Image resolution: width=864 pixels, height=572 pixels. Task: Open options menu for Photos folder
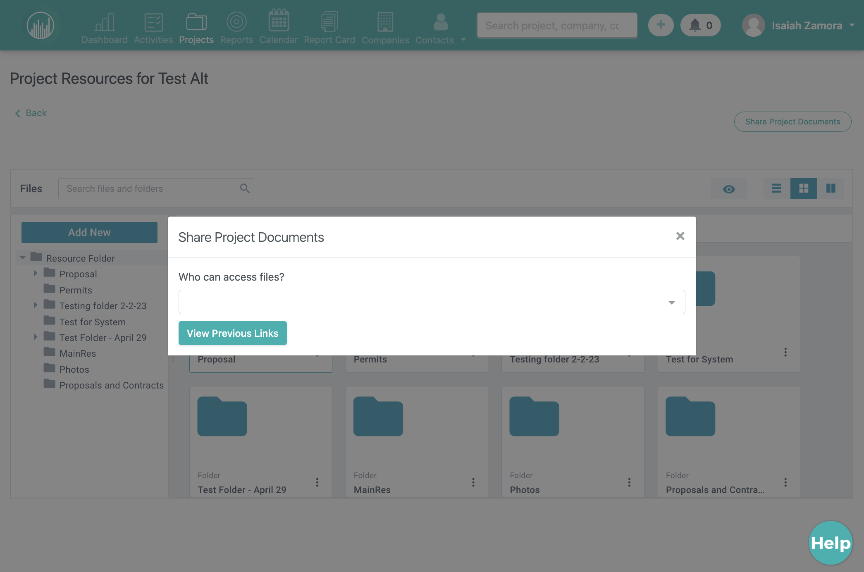[x=629, y=482]
